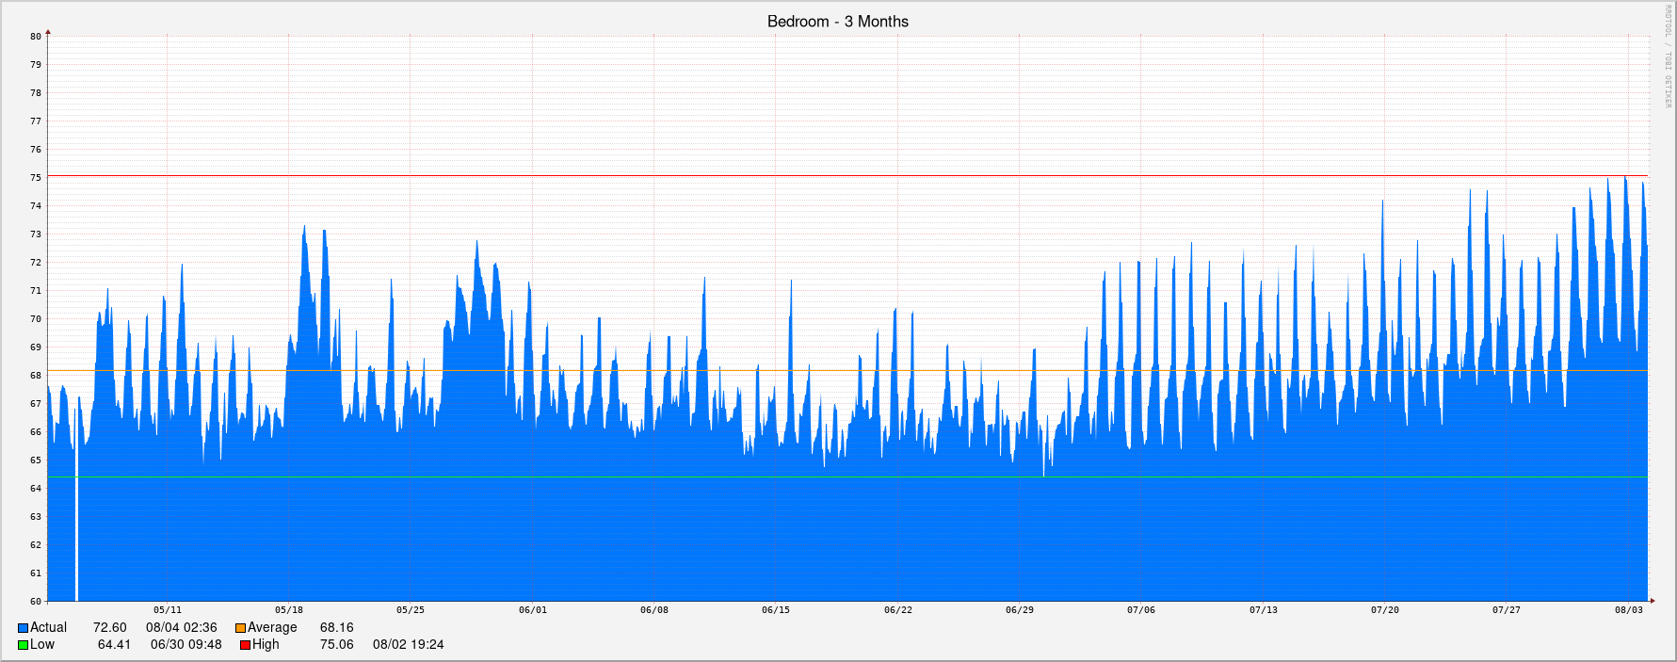This screenshot has width=1677, height=662.
Task: Select the low value 64.41
Action: [115, 644]
